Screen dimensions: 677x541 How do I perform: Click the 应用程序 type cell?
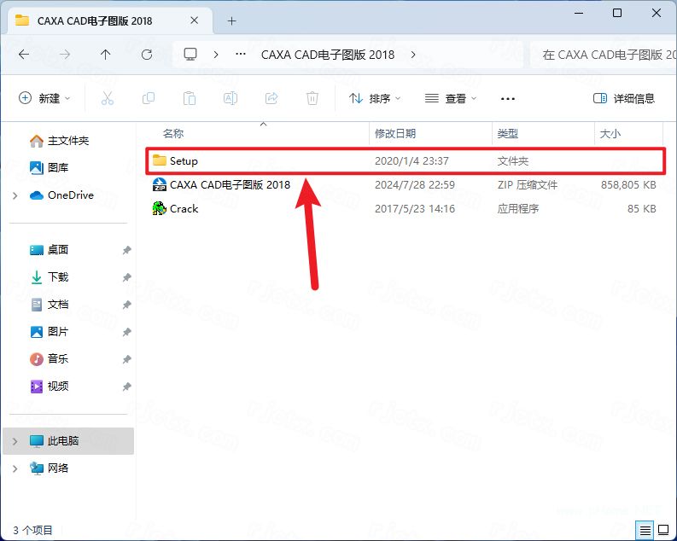pyautogui.click(x=517, y=208)
